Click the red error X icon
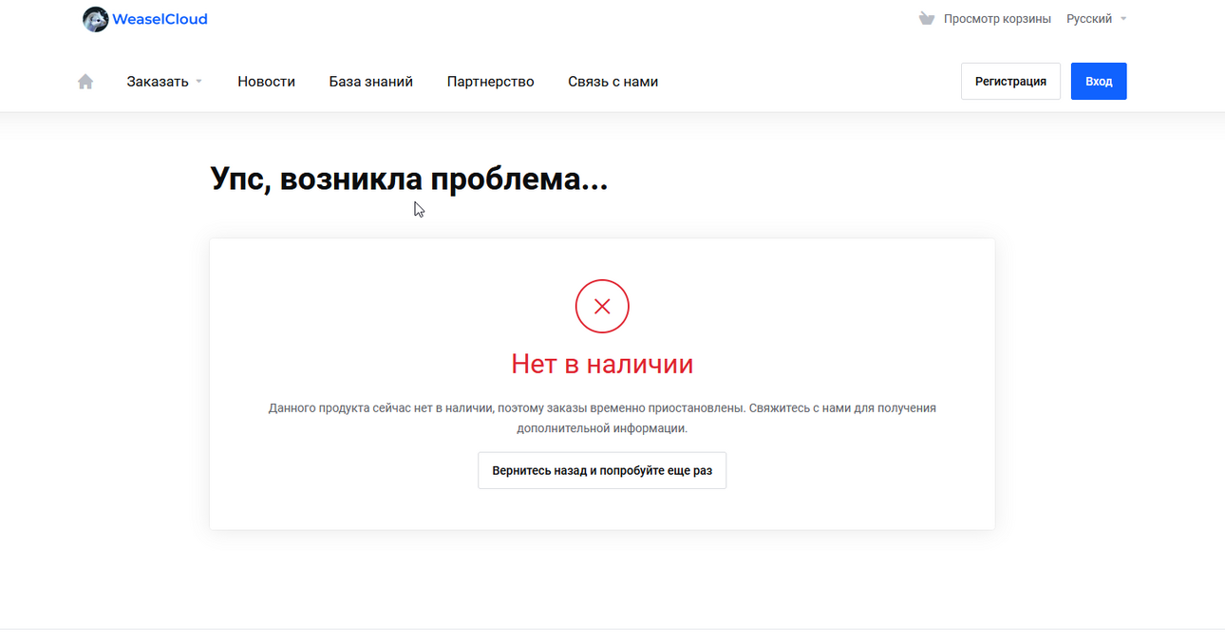Image resolution: width=1225 pixels, height=643 pixels. 602,306
